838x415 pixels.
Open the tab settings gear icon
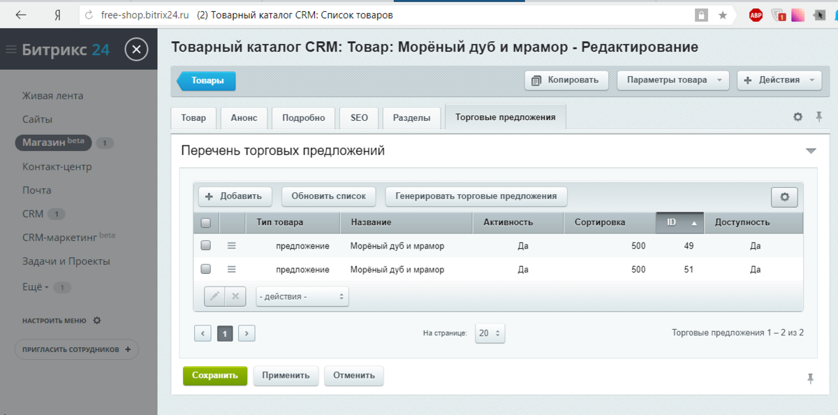click(798, 117)
